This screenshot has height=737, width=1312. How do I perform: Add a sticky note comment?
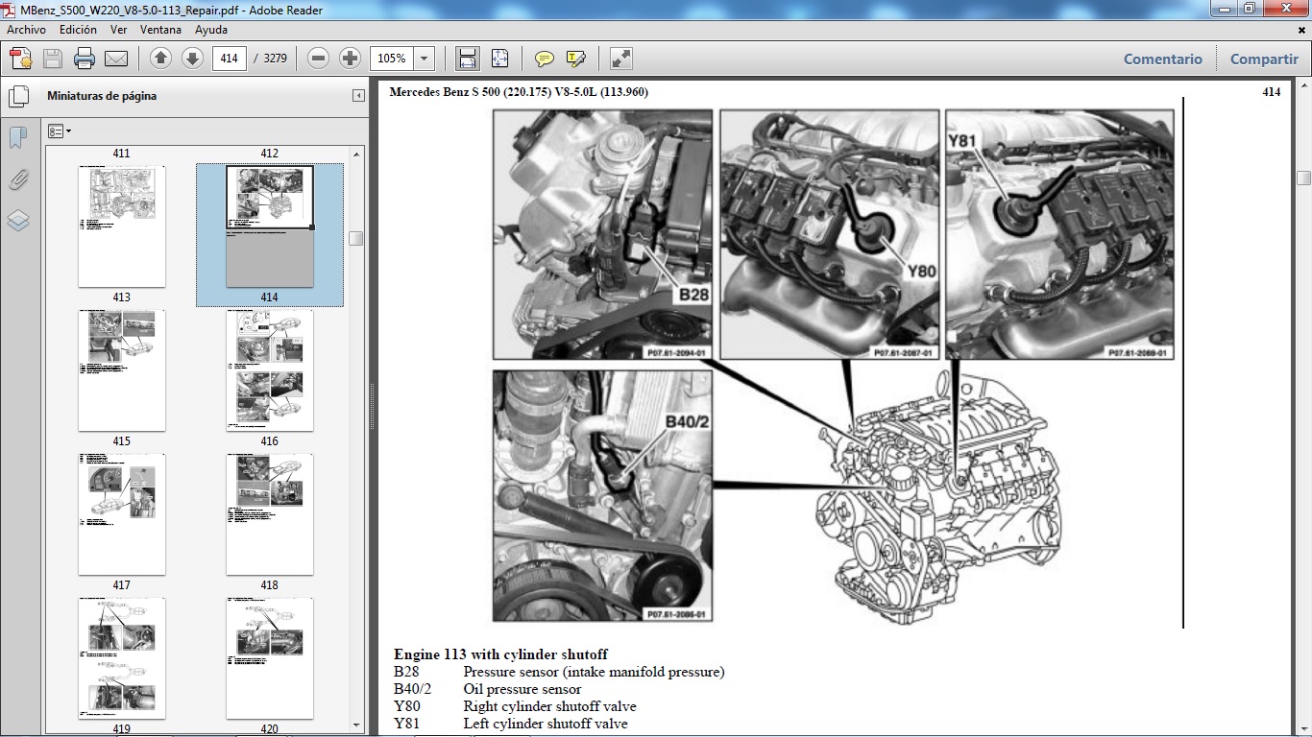pyautogui.click(x=545, y=59)
